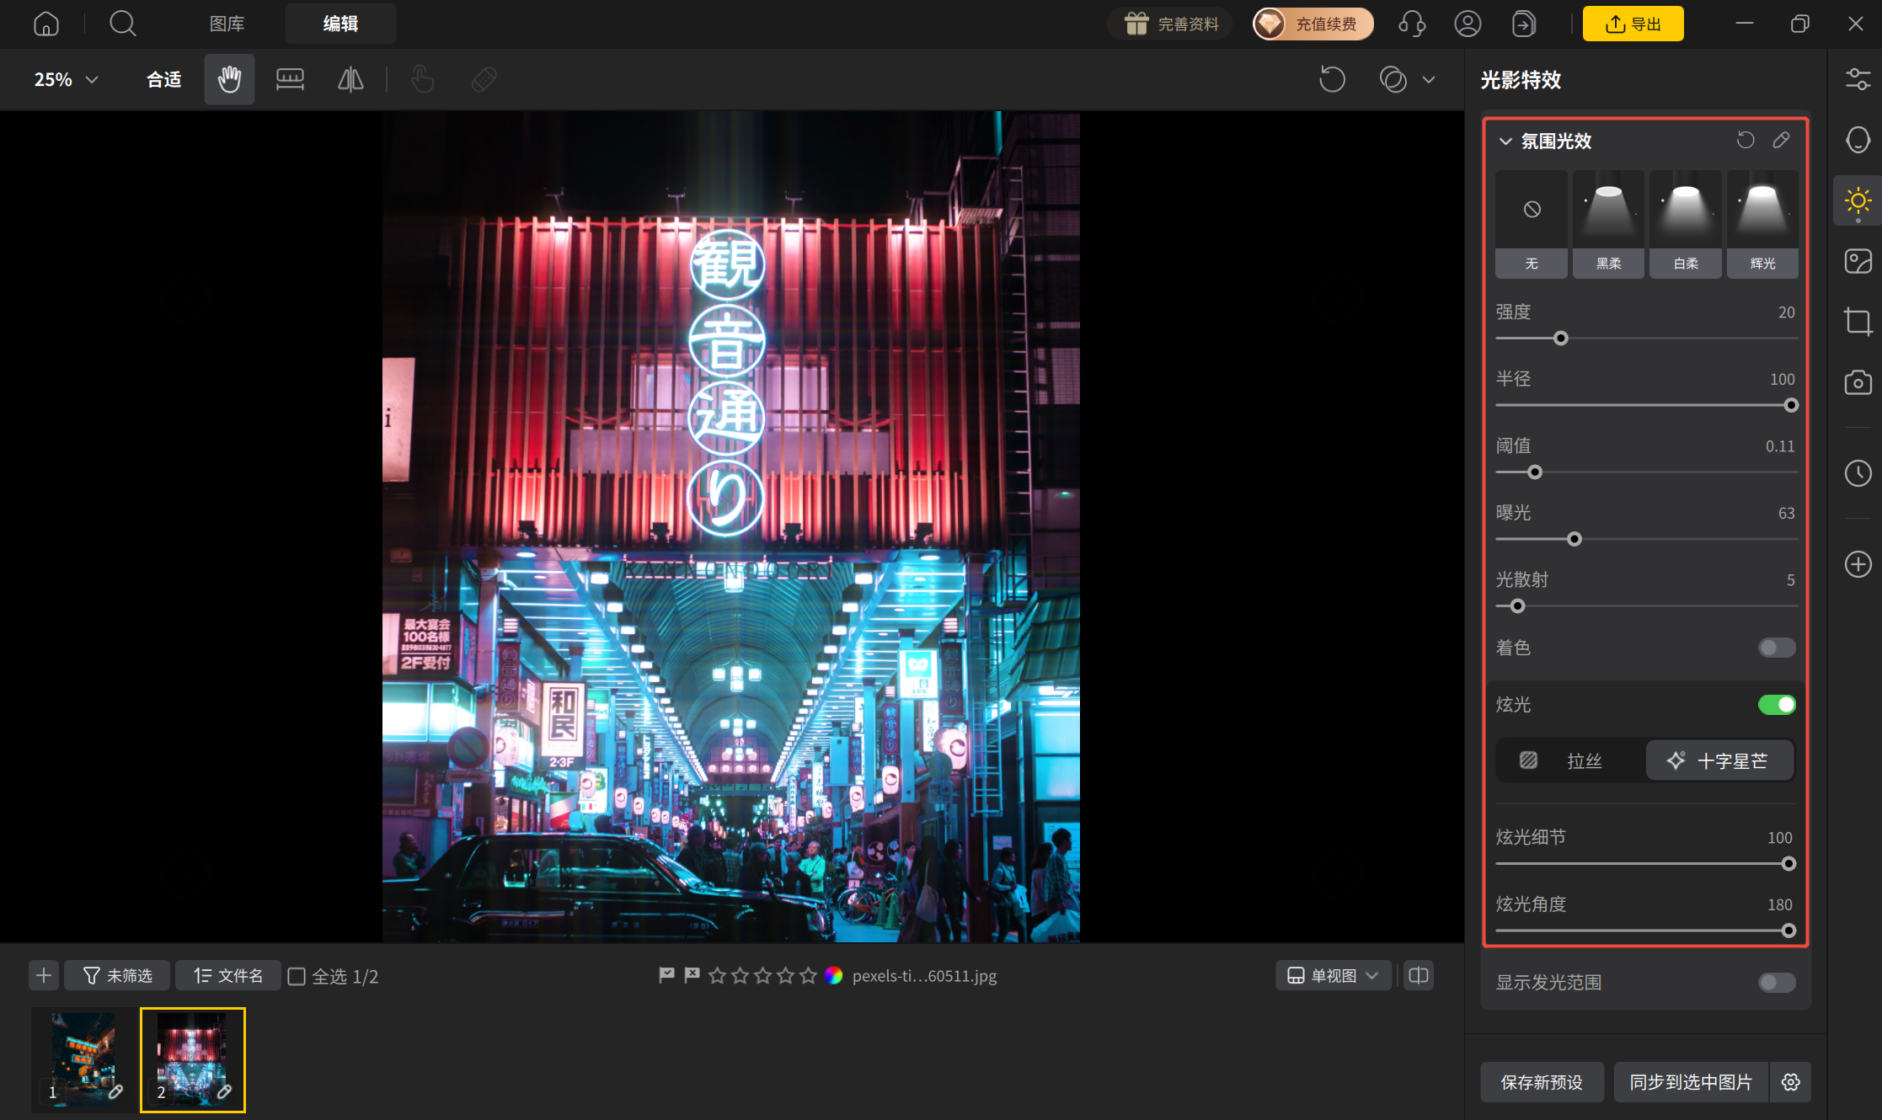Select the hand pan tool

(x=229, y=80)
